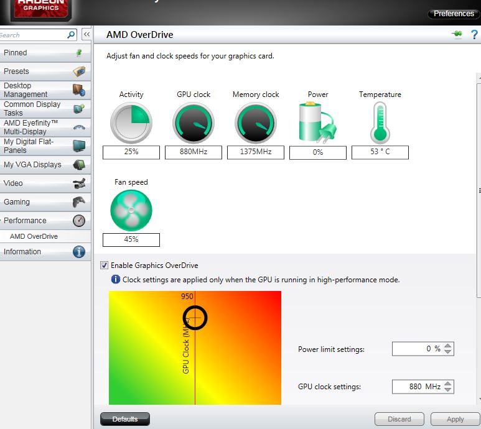Screen dimensions: 481x429
Task: Click the 0% power readout
Action: click(x=318, y=152)
